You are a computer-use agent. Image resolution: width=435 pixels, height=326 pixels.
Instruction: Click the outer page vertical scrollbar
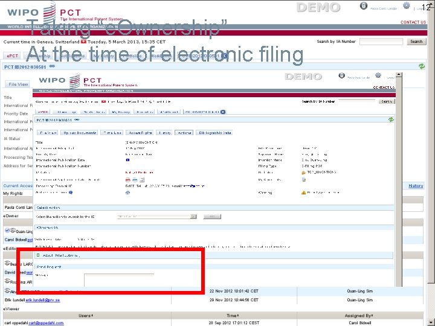point(431,163)
